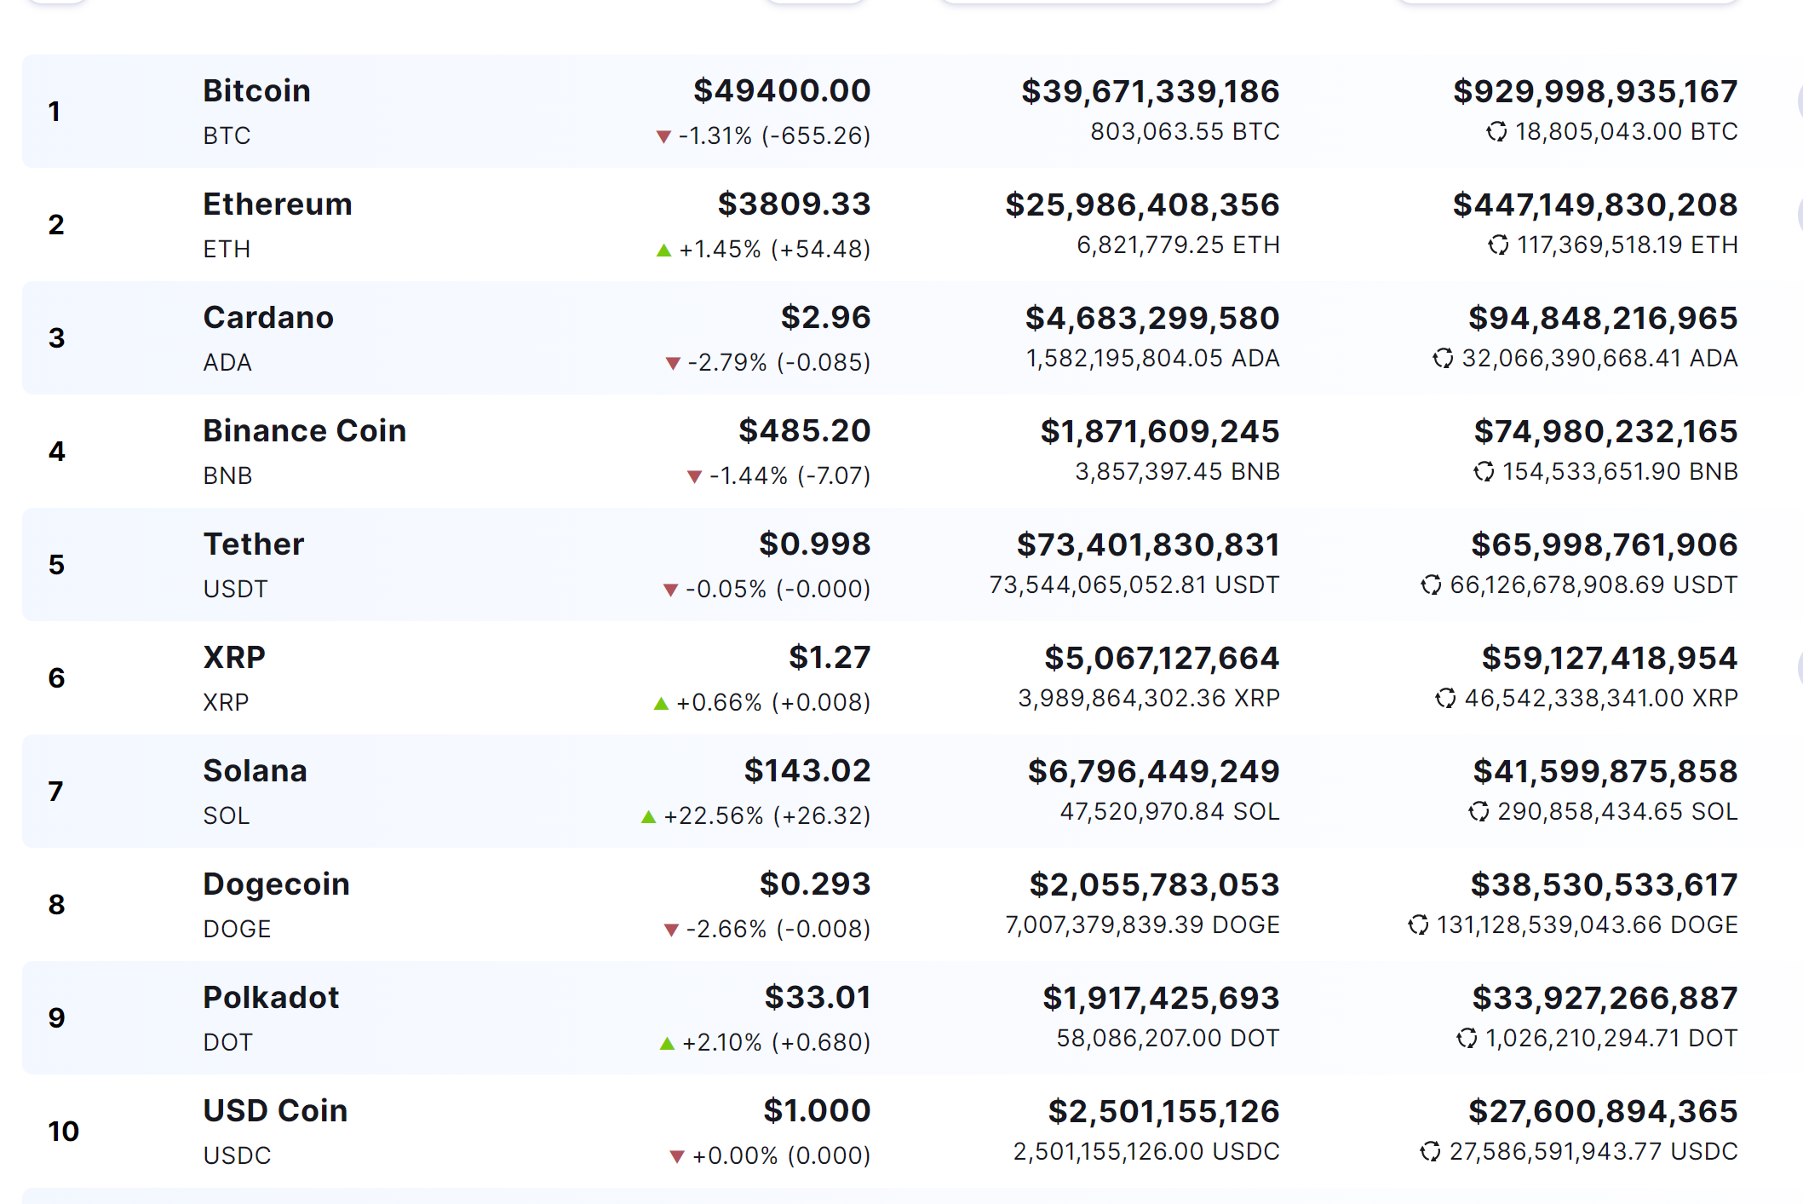Open the USD Coin row
Viewport: 1803px width, 1204px height.
click(275, 1111)
